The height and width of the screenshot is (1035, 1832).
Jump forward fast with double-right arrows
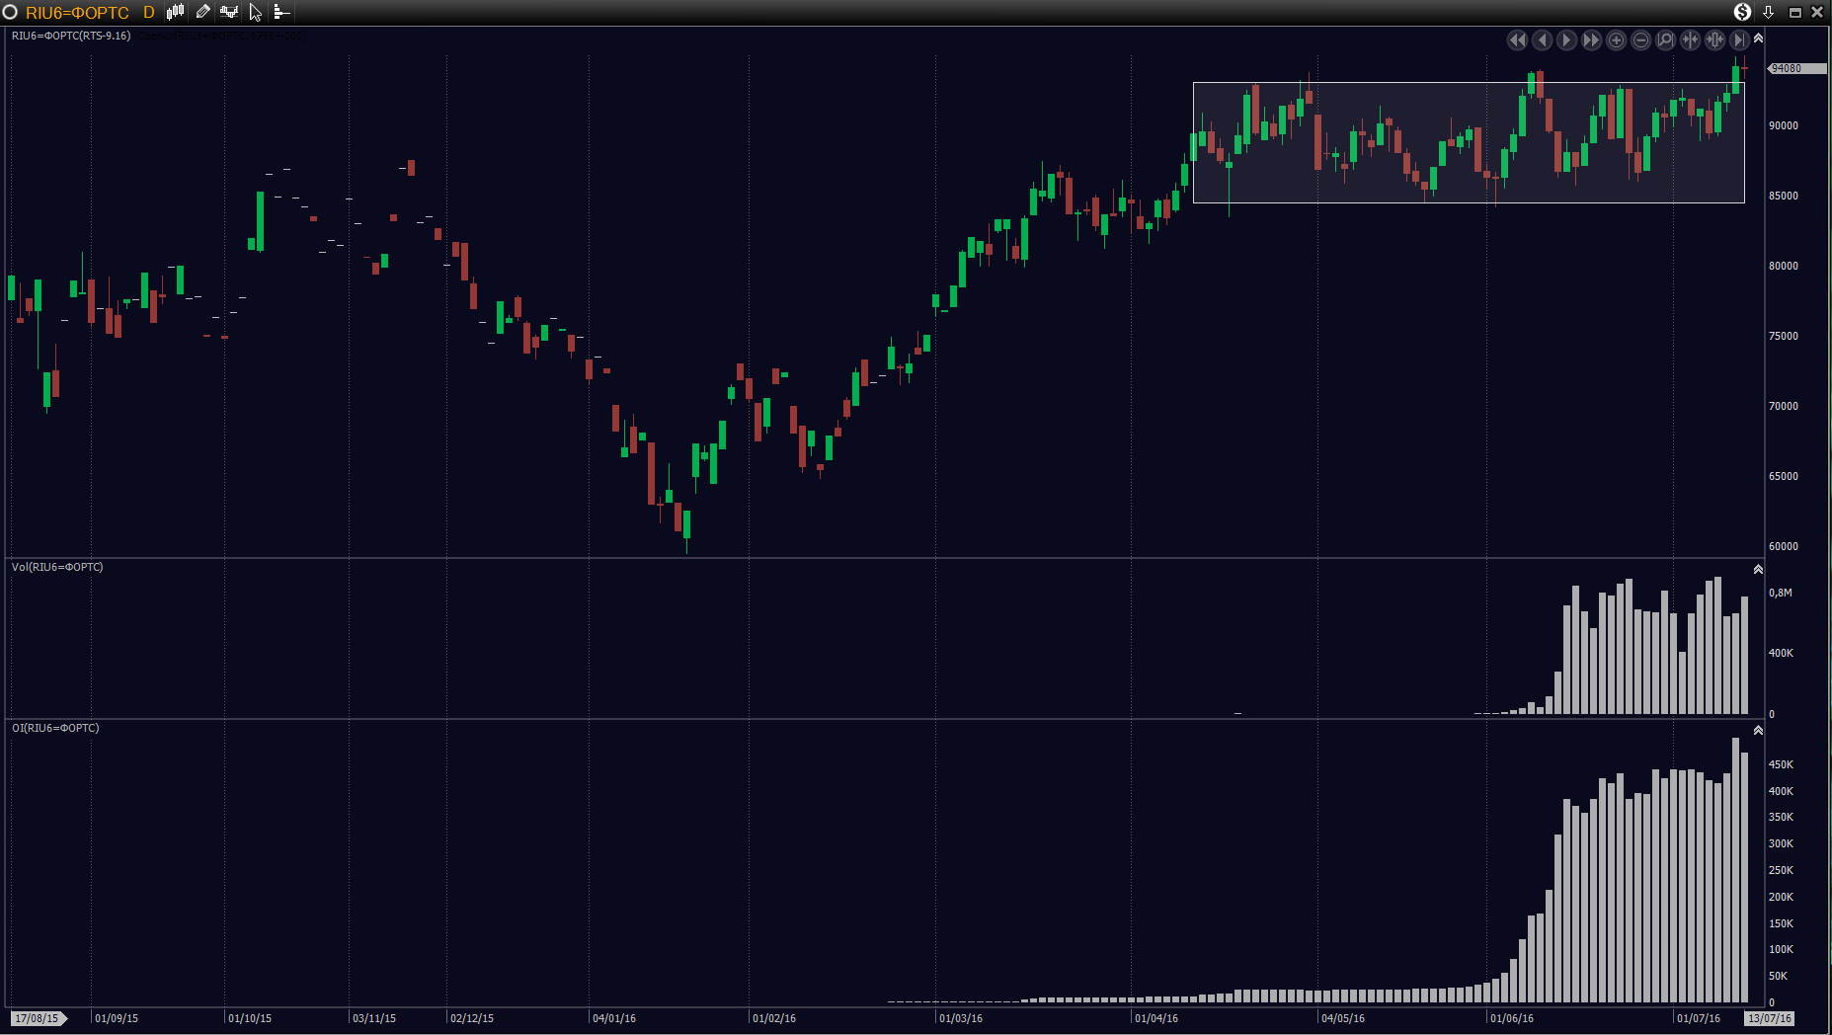pyautogui.click(x=1591, y=40)
